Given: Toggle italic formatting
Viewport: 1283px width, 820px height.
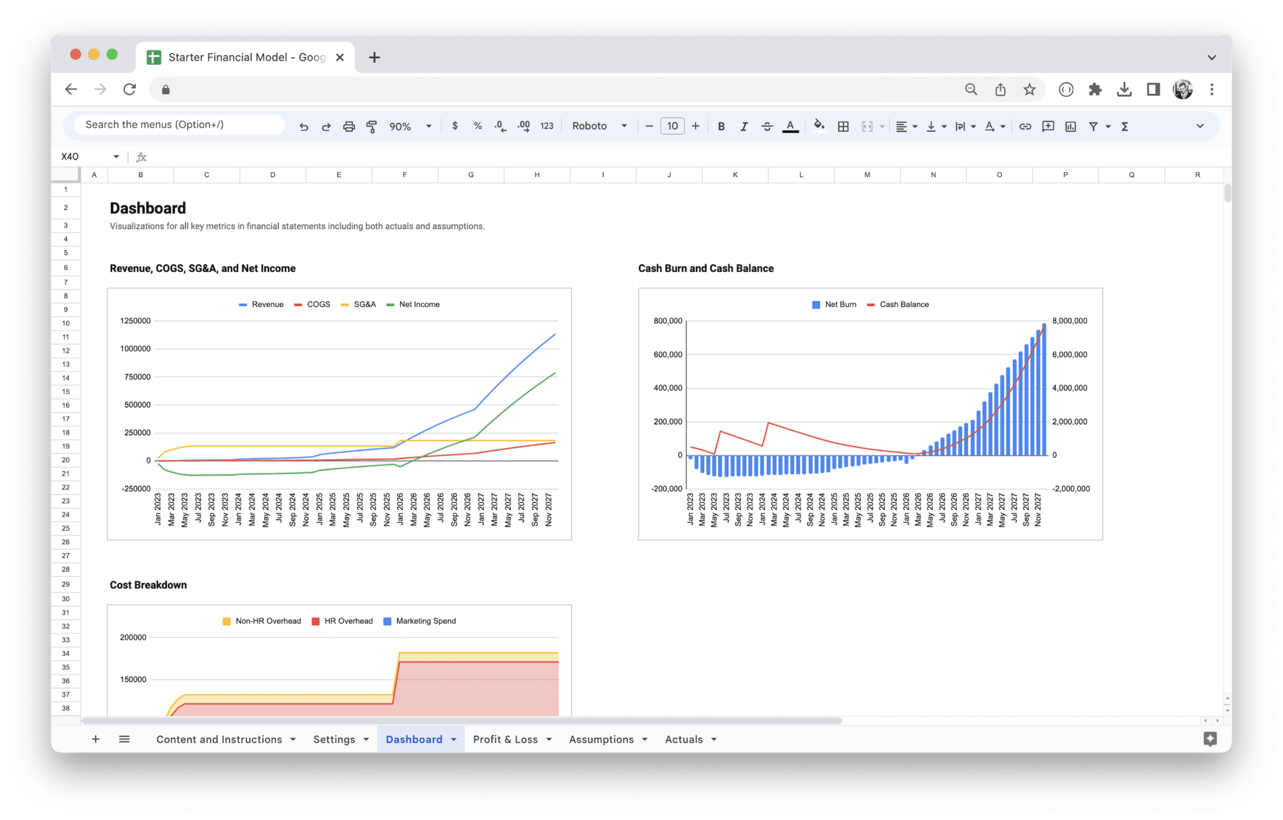Looking at the screenshot, I should tap(744, 126).
